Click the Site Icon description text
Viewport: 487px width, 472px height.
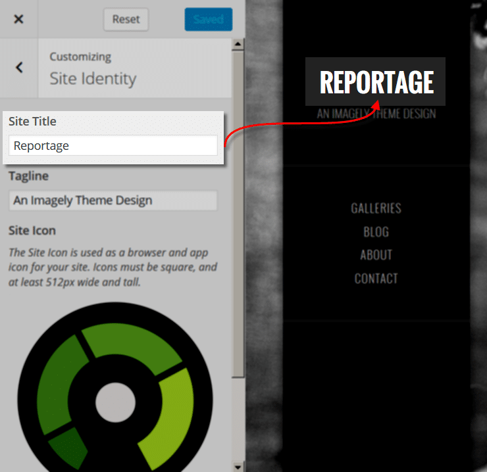coord(113,267)
